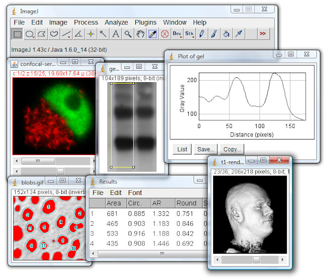Select the Freehand selection tool
The width and height of the screenshot is (325, 279).
pos(54,34)
